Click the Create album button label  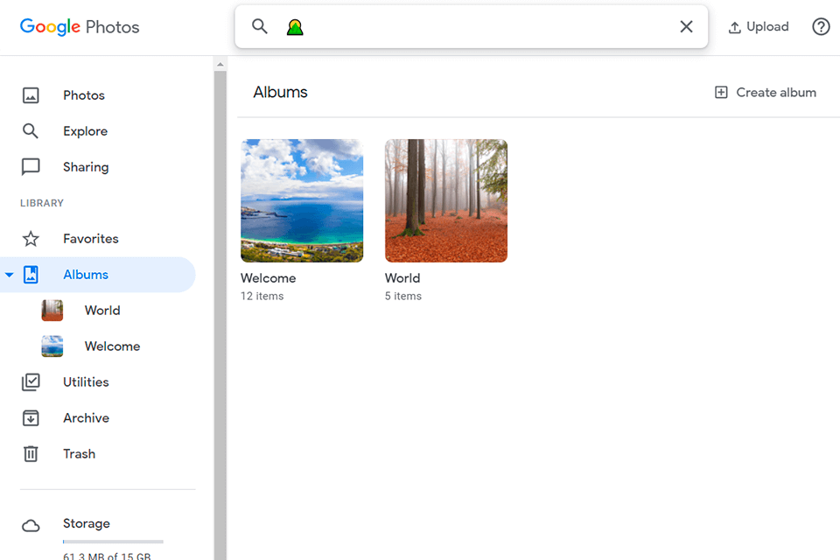(776, 92)
